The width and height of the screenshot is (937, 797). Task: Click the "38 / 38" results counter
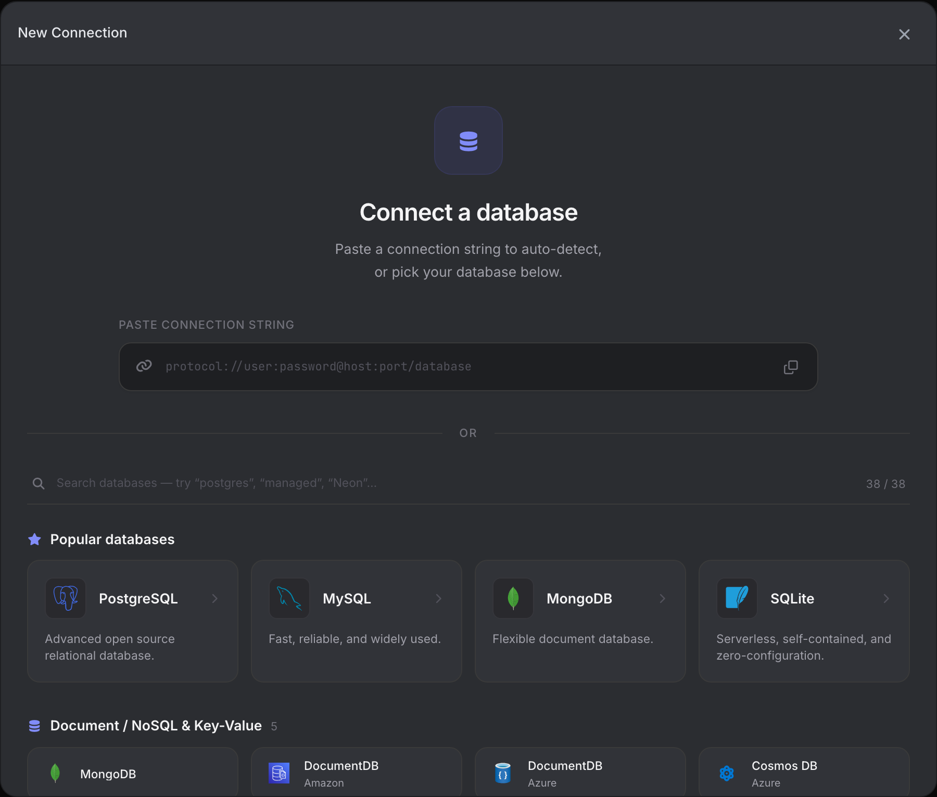click(x=885, y=484)
